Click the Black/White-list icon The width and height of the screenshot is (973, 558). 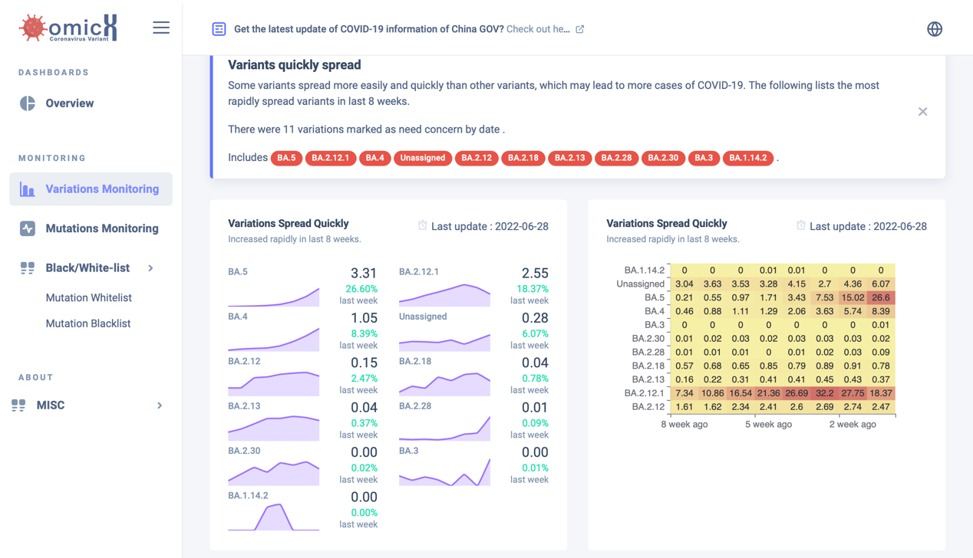point(28,268)
